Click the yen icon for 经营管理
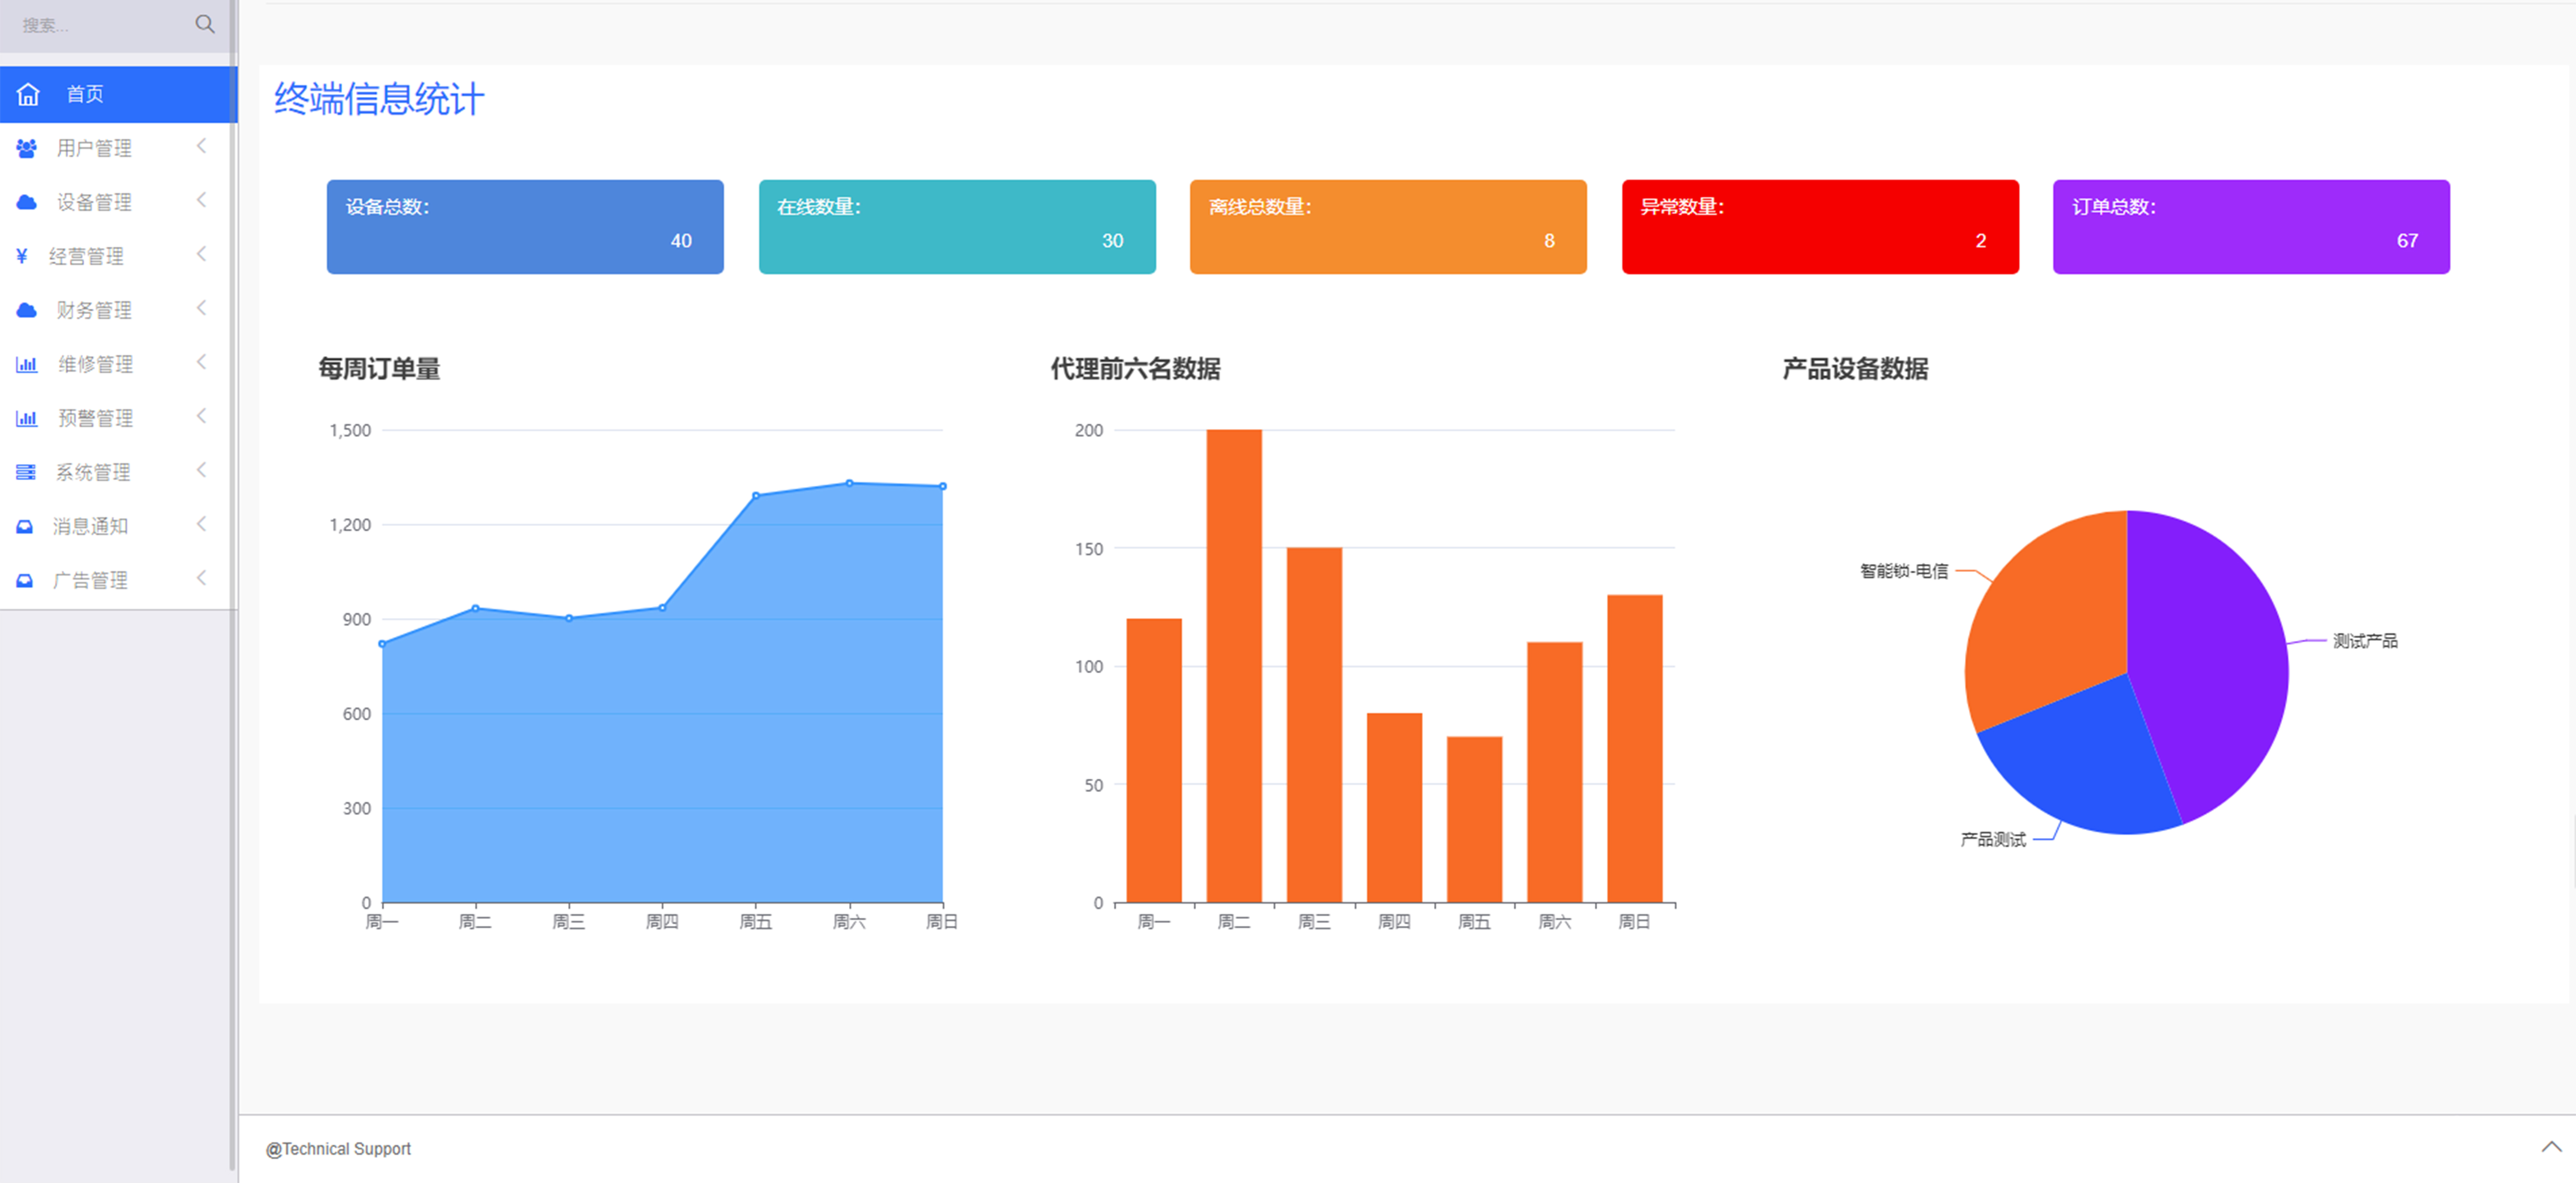This screenshot has width=2576, height=1183. 22,256
